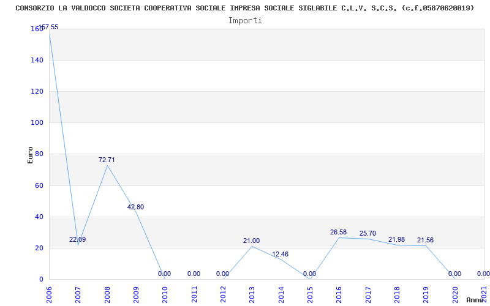Viewport: 490px width, 306px height.
Task: Click the 21.56 data point label
Action: [x=425, y=240]
